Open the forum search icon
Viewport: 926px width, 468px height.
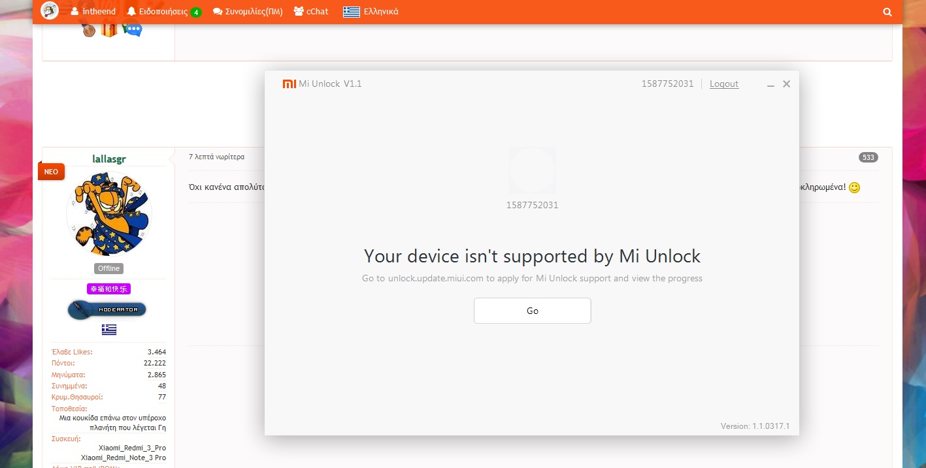(887, 12)
